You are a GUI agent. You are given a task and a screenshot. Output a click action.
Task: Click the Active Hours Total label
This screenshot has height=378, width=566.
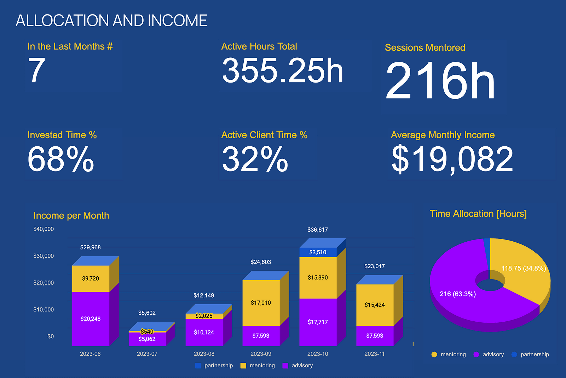click(259, 46)
